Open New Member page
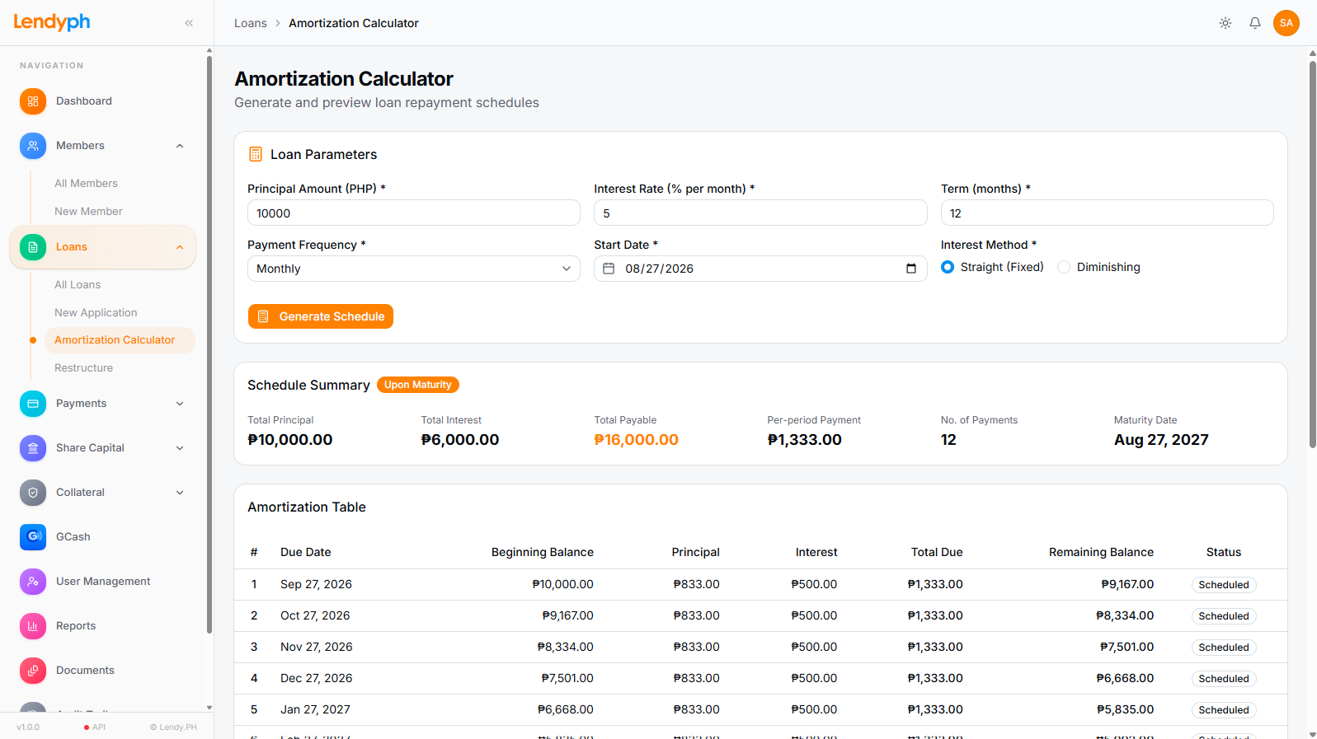The height and width of the screenshot is (739, 1317). [x=88, y=212]
